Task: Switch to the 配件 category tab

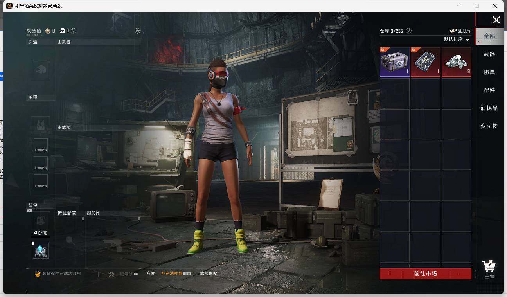Action: point(489,90)
